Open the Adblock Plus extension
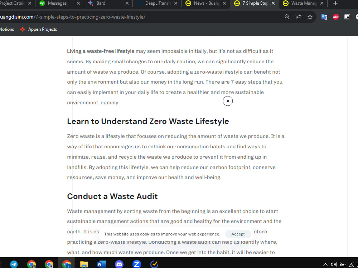The width and height of the screenshot is (358, 268). pyautogui.click(x=335, y=16)
